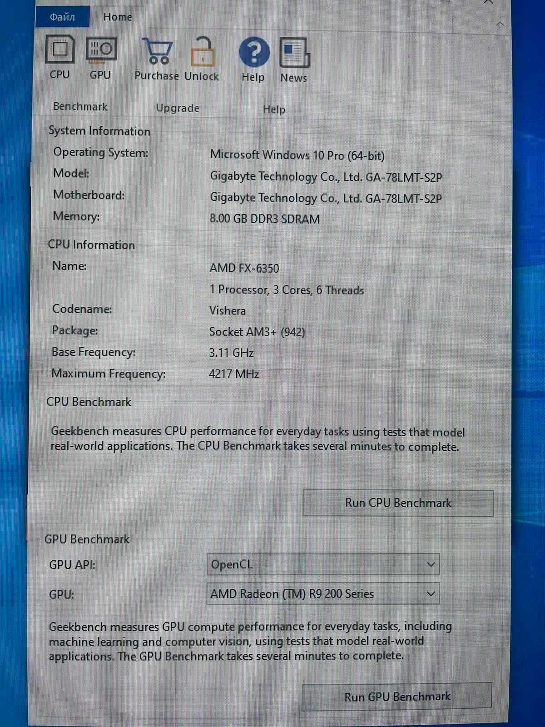545x727 pixels.
Task: Click the Model row's GA-78LMT-S2P value
Action: 326,177
